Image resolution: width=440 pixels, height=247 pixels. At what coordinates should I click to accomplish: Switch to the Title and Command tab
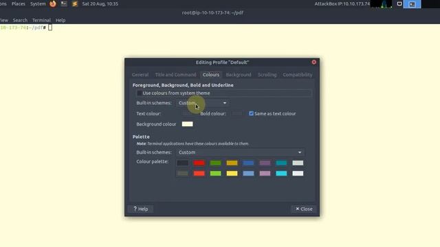click(176, 75)
